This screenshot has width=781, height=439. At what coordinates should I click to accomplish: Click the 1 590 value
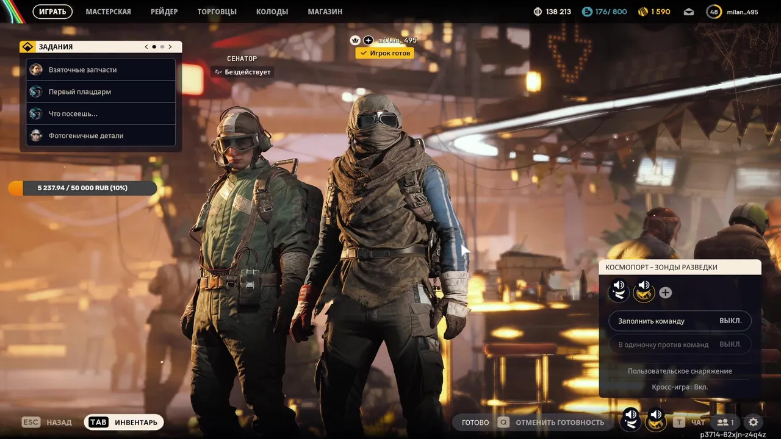[660, 12]
